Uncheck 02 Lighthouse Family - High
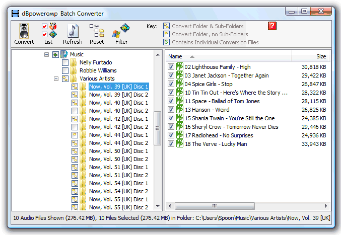 click(x=171, y=67)
